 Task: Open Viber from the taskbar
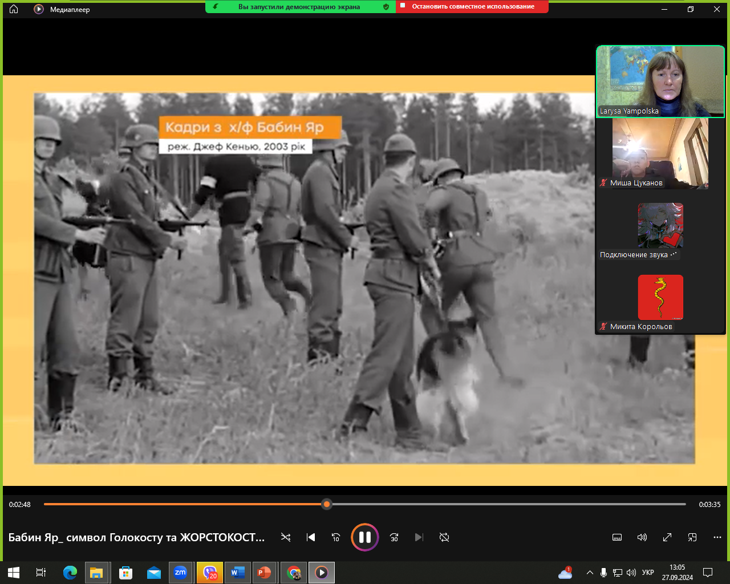(209, 573)
